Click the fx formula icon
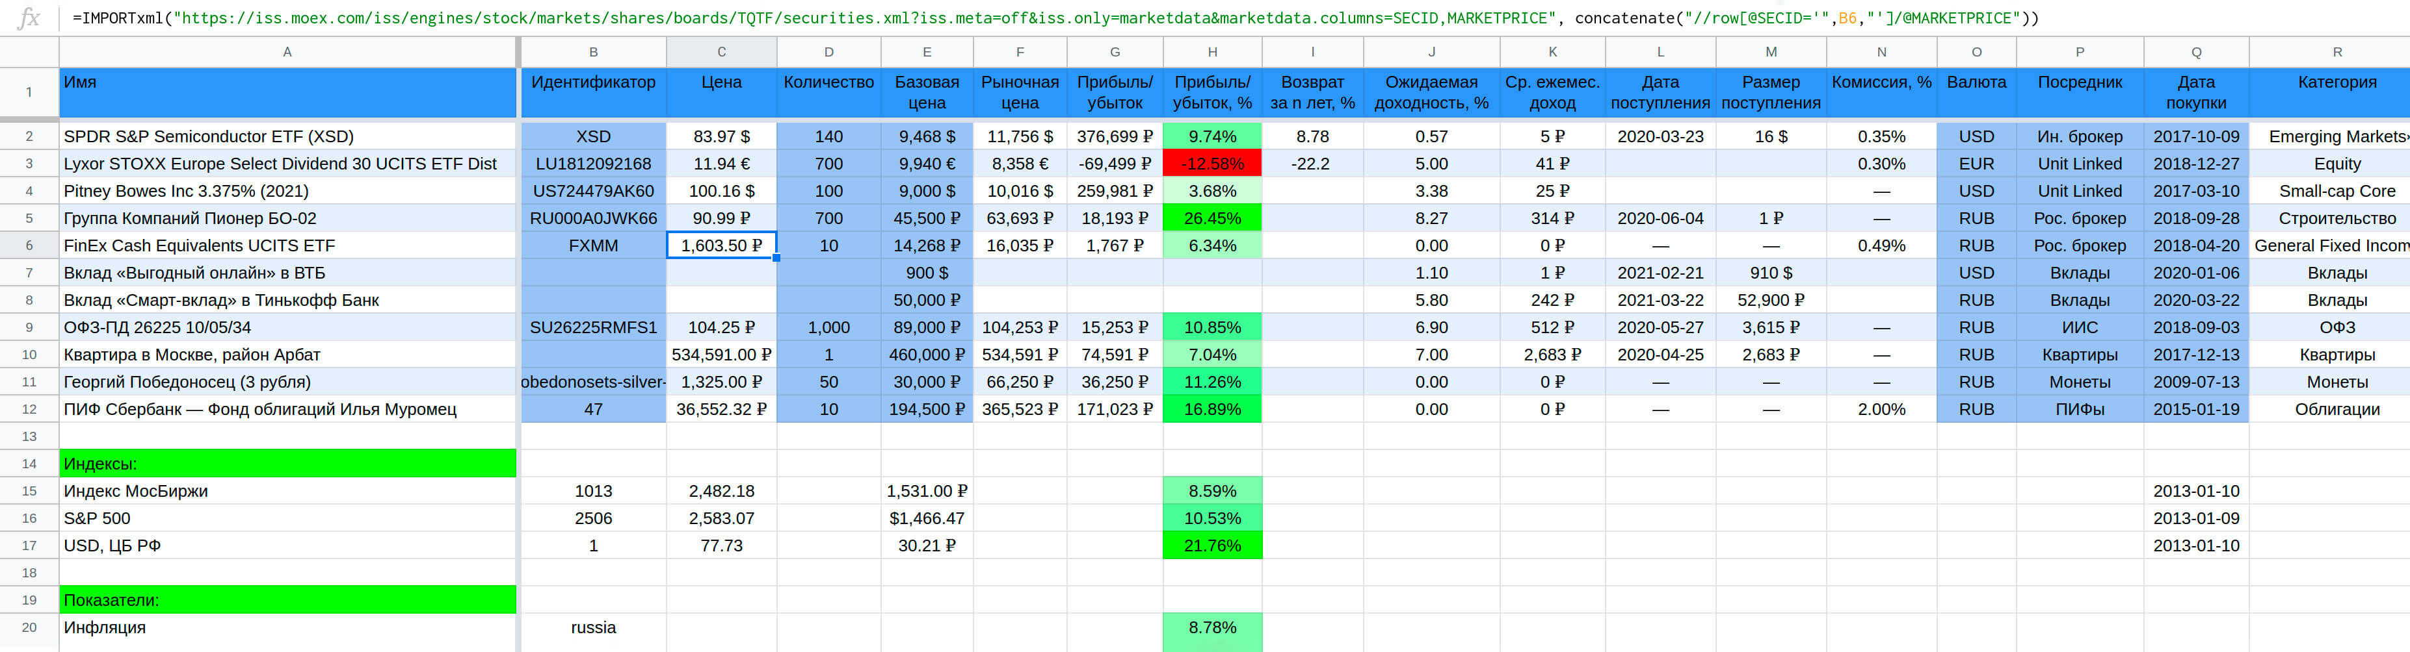Viewport: 2410px width, 652px height. (x=29, y=18)
